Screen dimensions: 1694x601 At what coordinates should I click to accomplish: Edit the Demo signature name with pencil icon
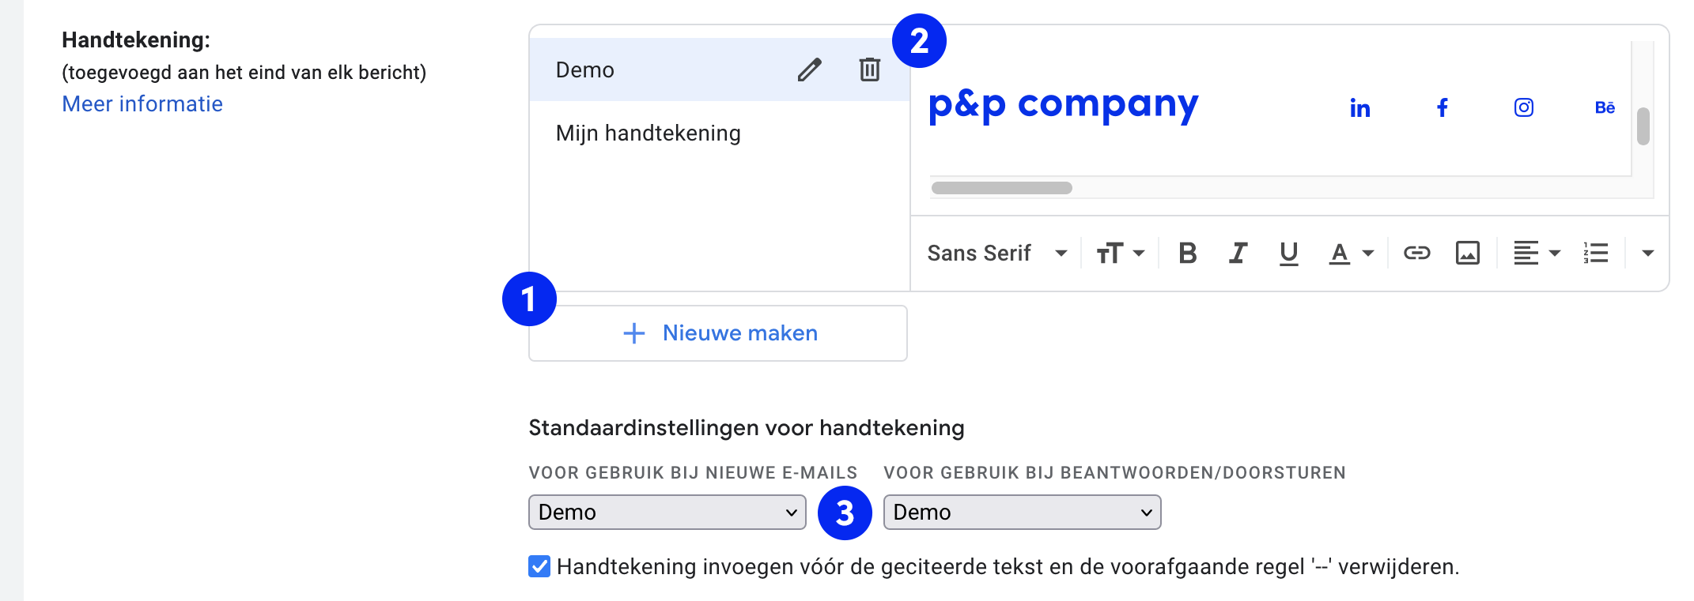[809, 69]
